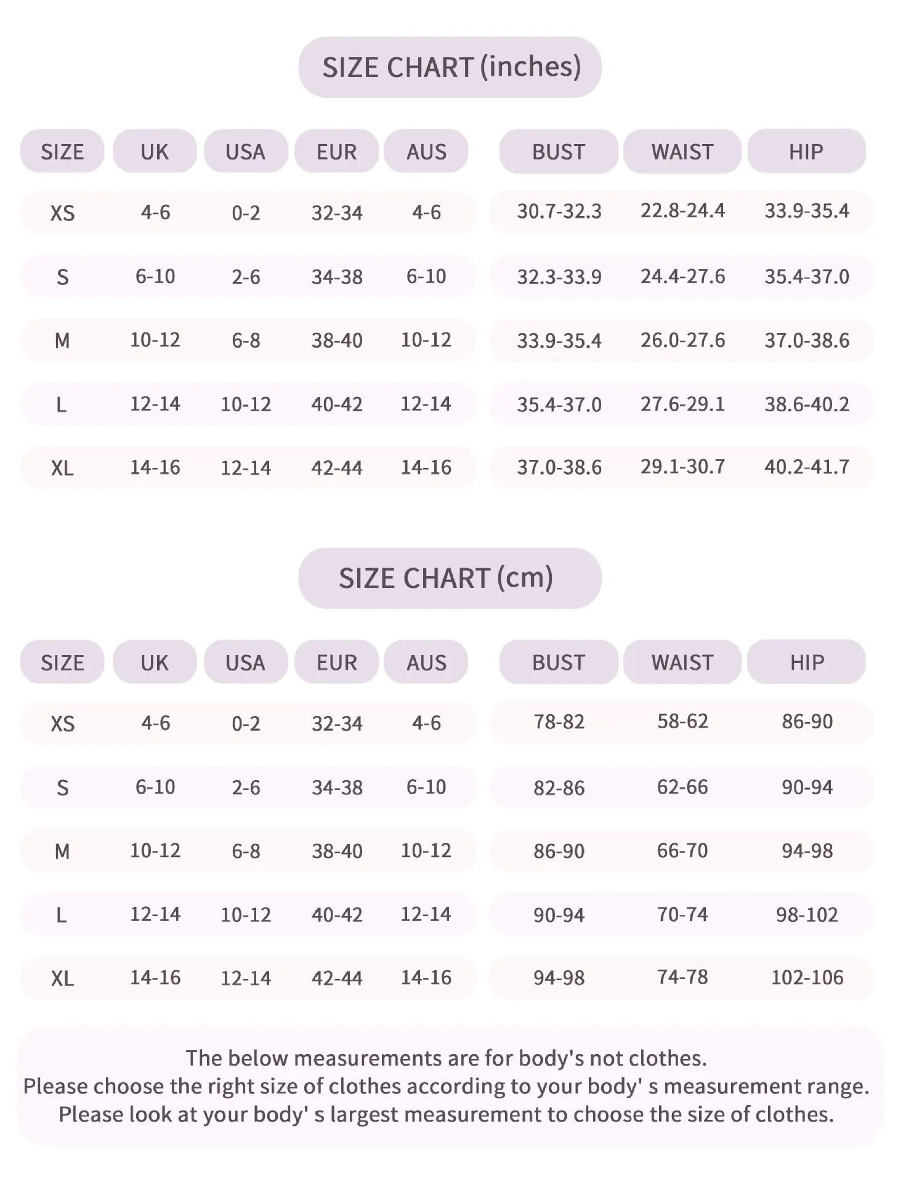This screenshot has width=898, height=1182.
Task: Click hip value 102-106 in cm chart
Action: pos(807,977)
